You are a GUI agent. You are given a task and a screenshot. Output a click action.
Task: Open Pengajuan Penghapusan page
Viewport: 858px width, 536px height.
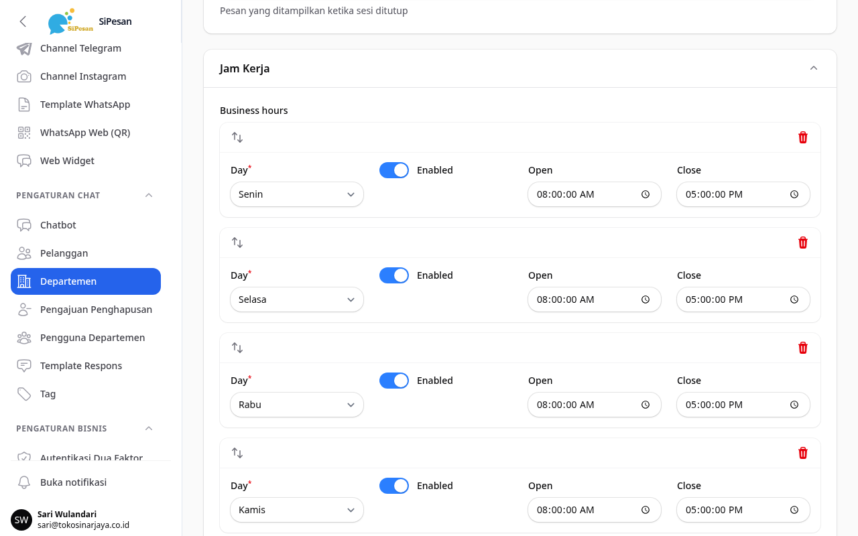coord(86,310)
